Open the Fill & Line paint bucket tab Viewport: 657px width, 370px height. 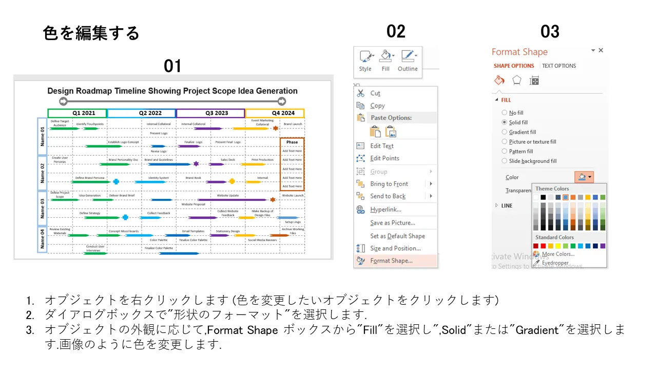(499, 81)
